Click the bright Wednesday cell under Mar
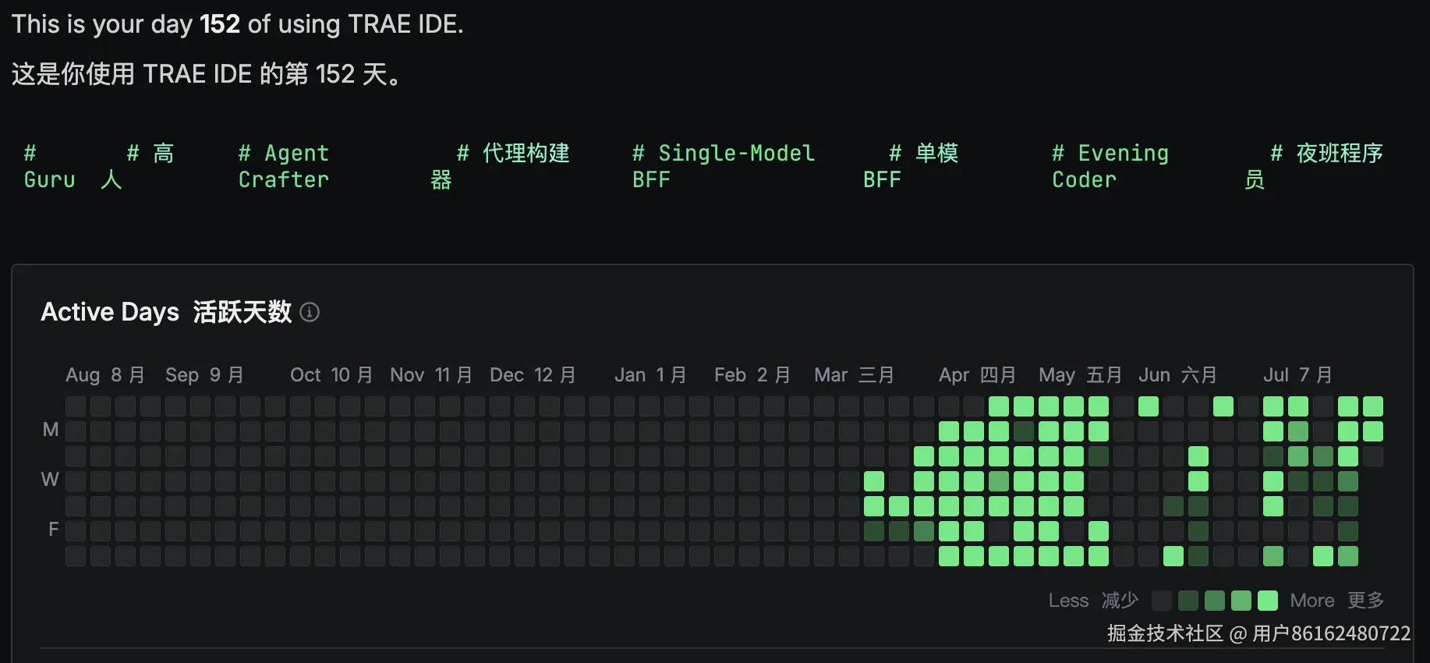The image size is (1430, 663). click(x=874, y=481)
